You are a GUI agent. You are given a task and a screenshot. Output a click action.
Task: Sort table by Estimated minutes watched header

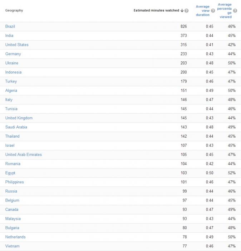point(156,10)
